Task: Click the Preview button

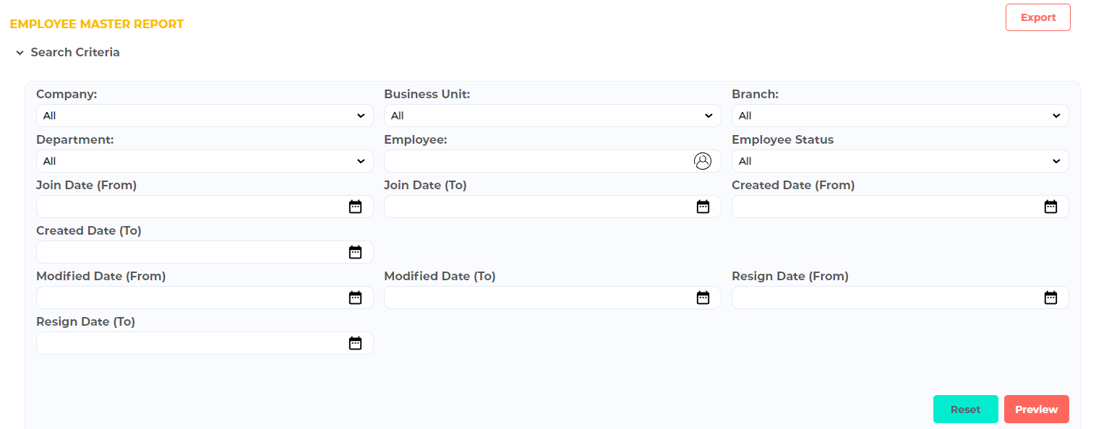Action: pyautogui.click(x=1036, y=409)
